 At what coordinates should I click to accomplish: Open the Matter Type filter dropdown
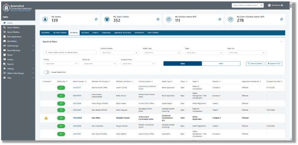click(x=162, y=53)
